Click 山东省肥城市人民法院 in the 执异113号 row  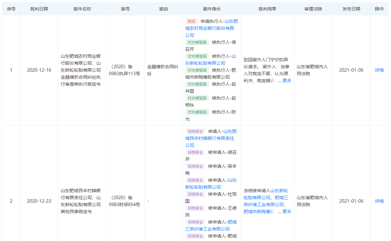[x=312, y=70]
